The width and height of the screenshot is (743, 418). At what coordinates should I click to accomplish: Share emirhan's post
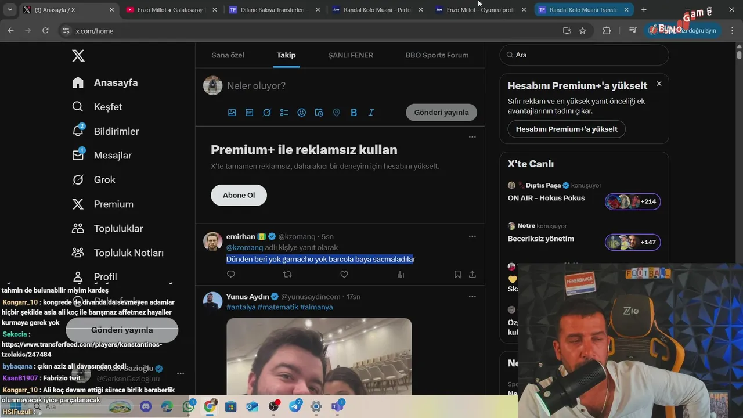pyautogui.click(x=473, y=274)
